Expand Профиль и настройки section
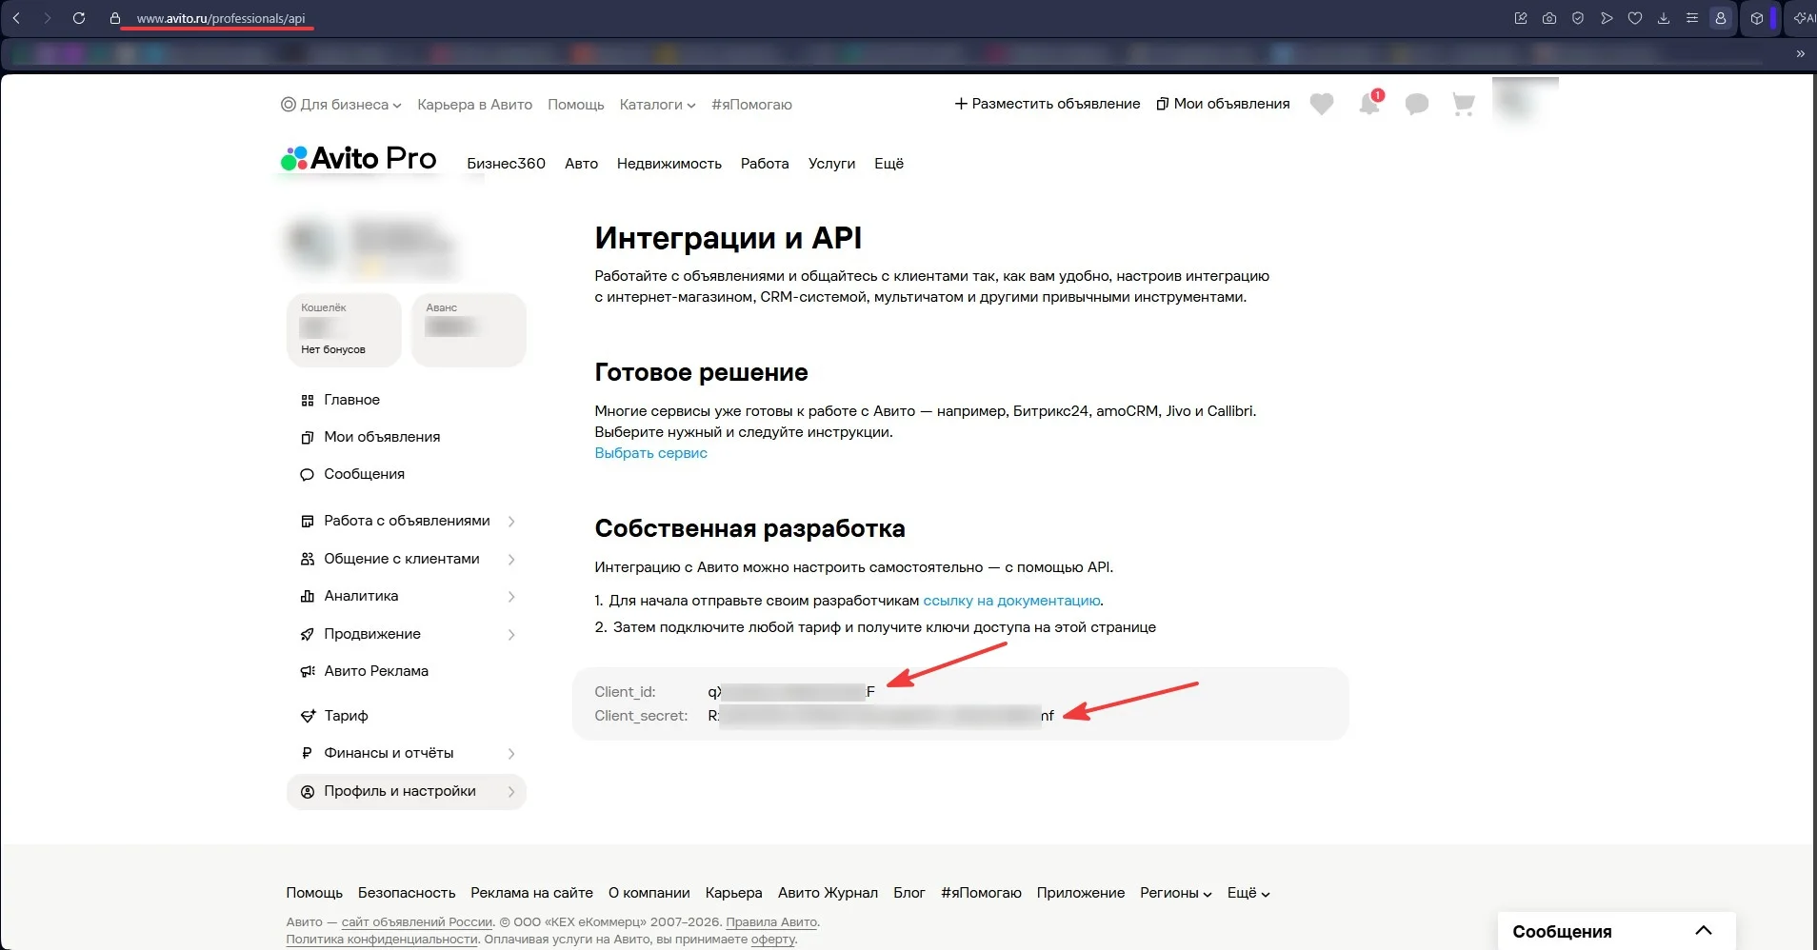Viewport: 1817px width, 950px height. [407, 791]
